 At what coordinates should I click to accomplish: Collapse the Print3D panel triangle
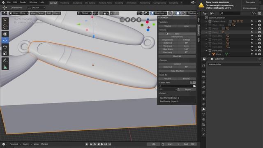coord(159,17)
